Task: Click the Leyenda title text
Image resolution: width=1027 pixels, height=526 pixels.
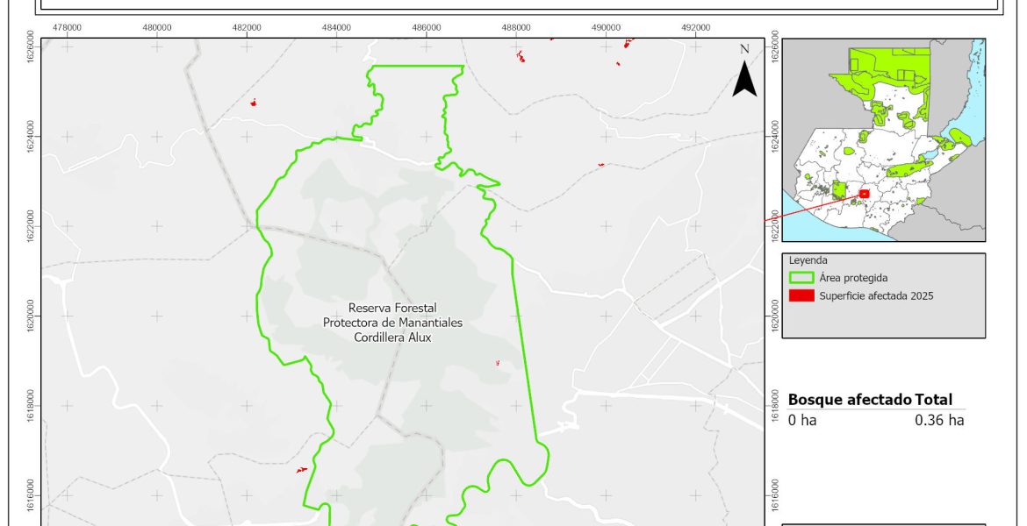Action: (x=808, y=260)
